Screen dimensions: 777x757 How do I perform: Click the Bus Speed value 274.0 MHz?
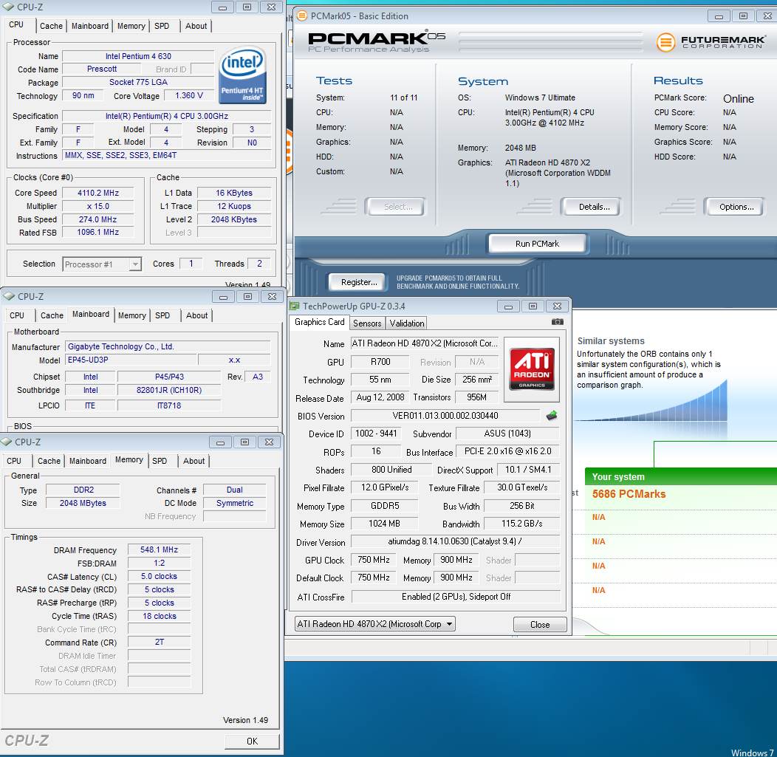coord(98,219)
